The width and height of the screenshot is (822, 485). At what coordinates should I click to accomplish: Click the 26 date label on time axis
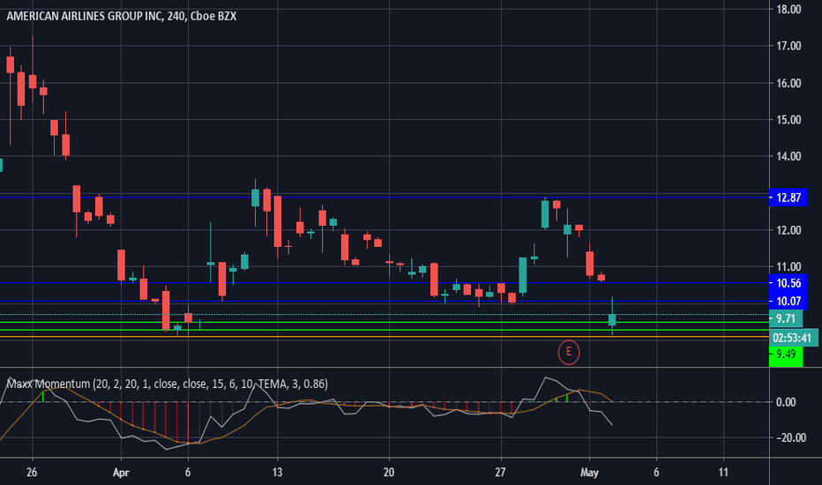pos(32,473)
